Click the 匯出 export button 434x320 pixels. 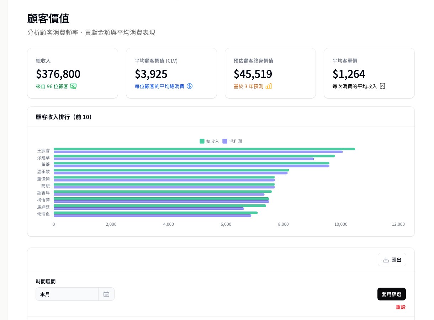(x=392, y=260)
